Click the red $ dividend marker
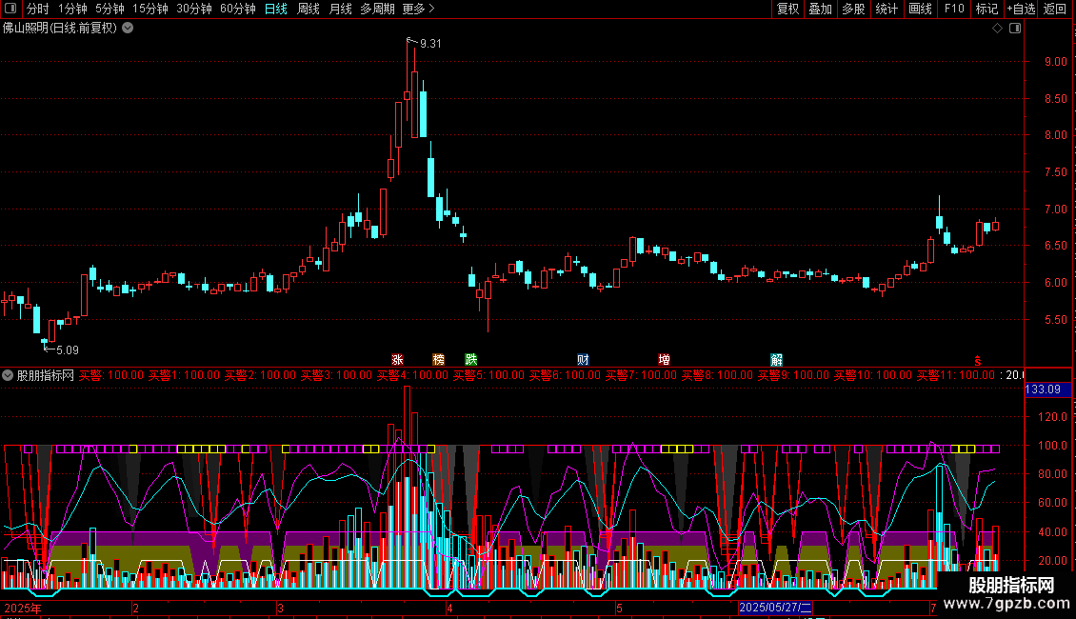 pos(978,361)
